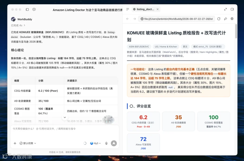This screenshot has width=244, height=161.
Task: Close the listing_doct... tab
Action: pos(158,9)
